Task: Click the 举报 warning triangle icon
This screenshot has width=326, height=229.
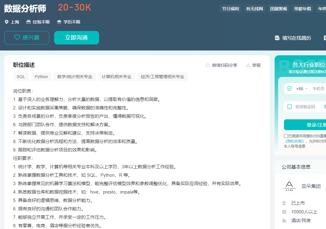Action: (x=248, y=65)
